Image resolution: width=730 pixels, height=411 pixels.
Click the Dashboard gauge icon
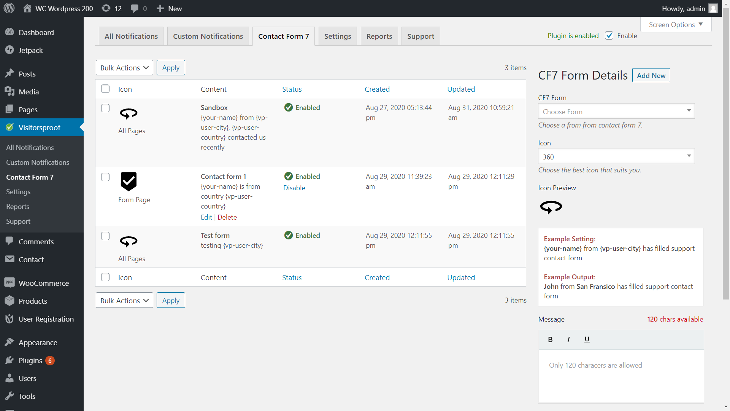tap(10, 32)
